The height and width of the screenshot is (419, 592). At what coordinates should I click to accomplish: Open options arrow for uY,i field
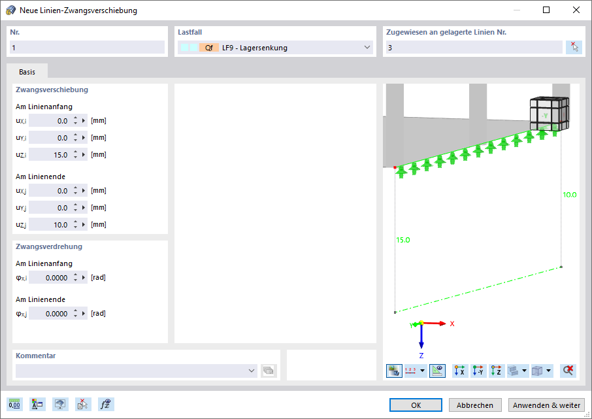[84, 137]
